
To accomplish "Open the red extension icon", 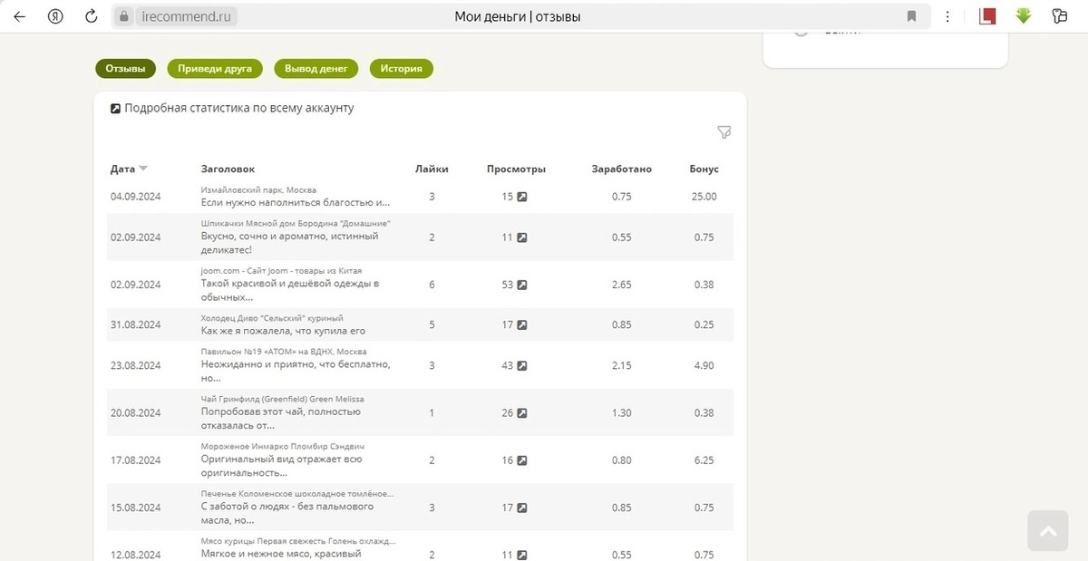I will pyautogui.click(x=988, y=16).
